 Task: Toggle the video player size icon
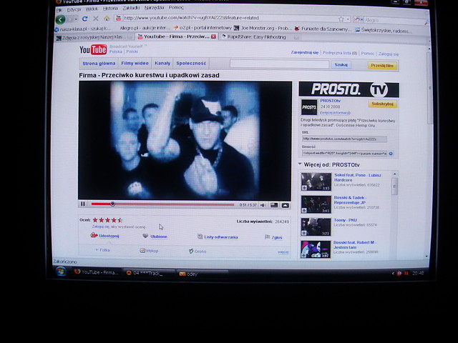point(274,205)
